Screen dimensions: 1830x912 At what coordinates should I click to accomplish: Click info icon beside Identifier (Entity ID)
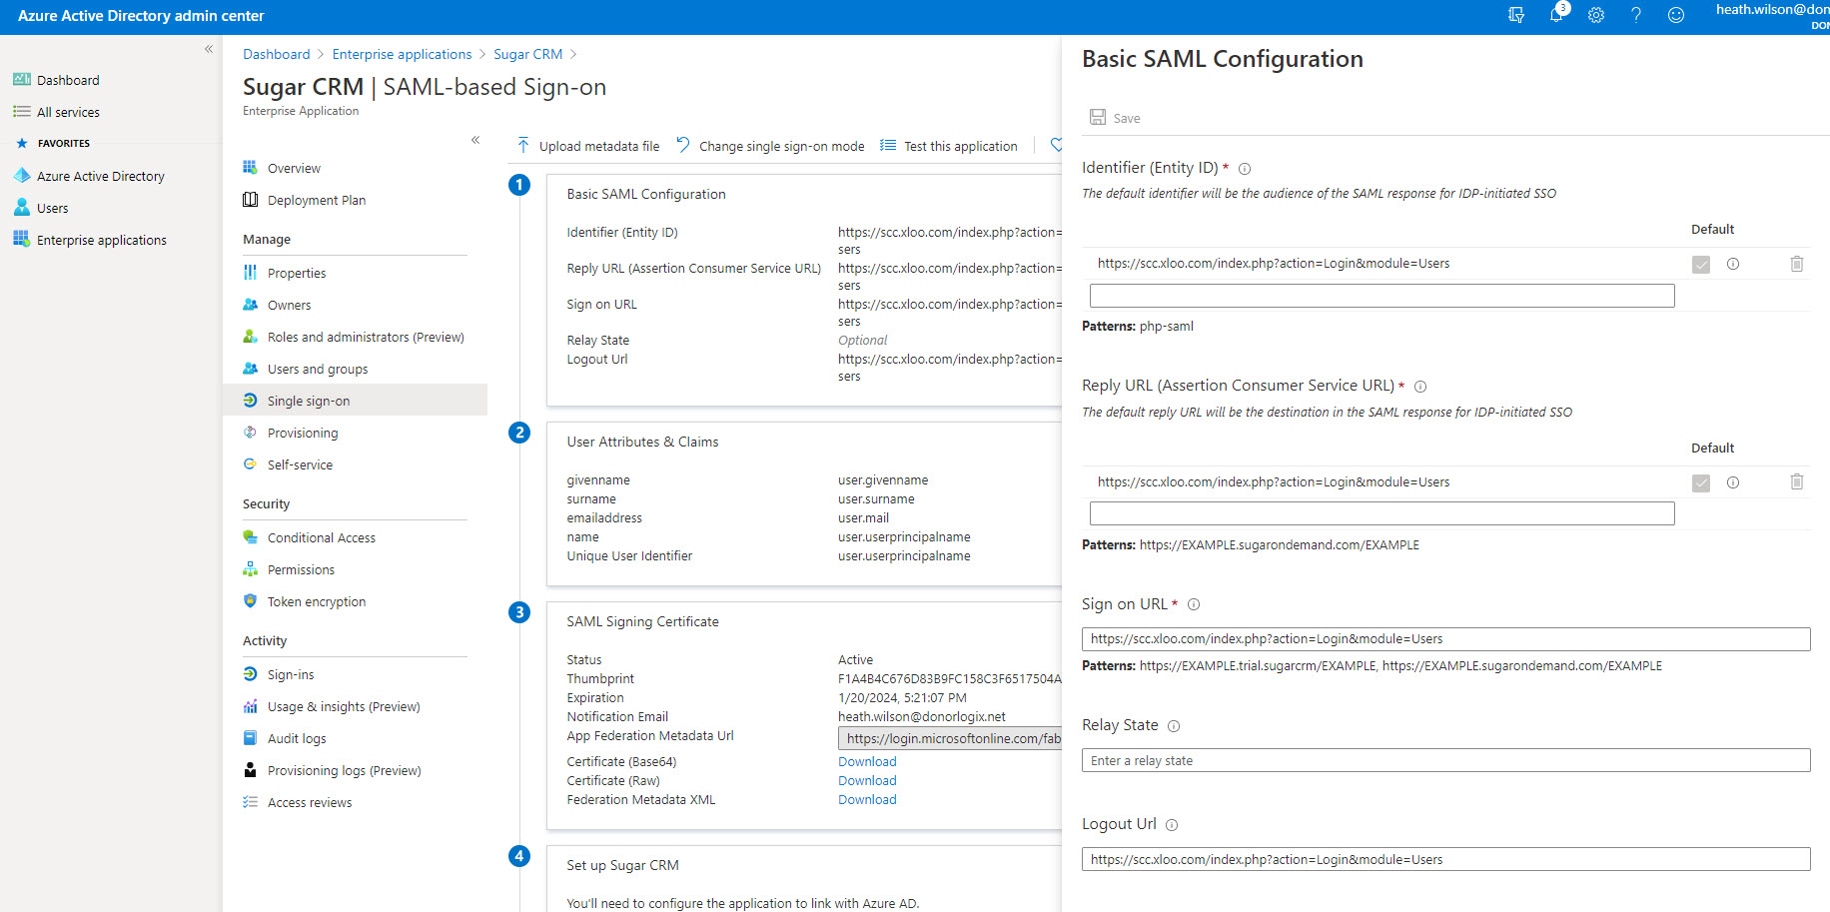coord(1245,169)
